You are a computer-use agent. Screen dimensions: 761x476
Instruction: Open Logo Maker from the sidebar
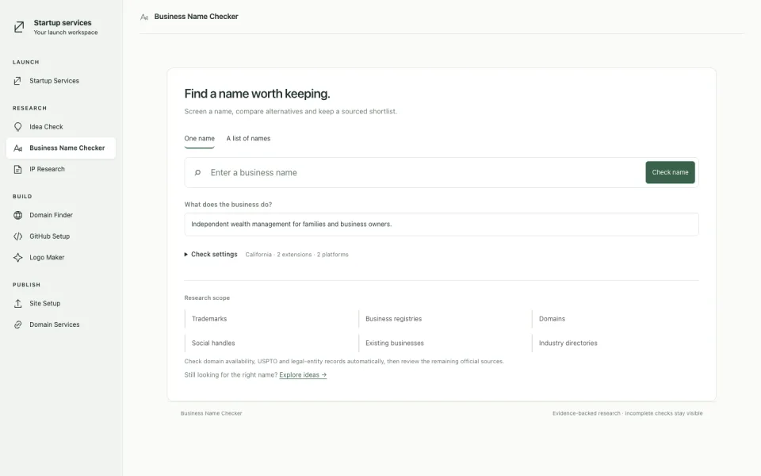point(61,257)
